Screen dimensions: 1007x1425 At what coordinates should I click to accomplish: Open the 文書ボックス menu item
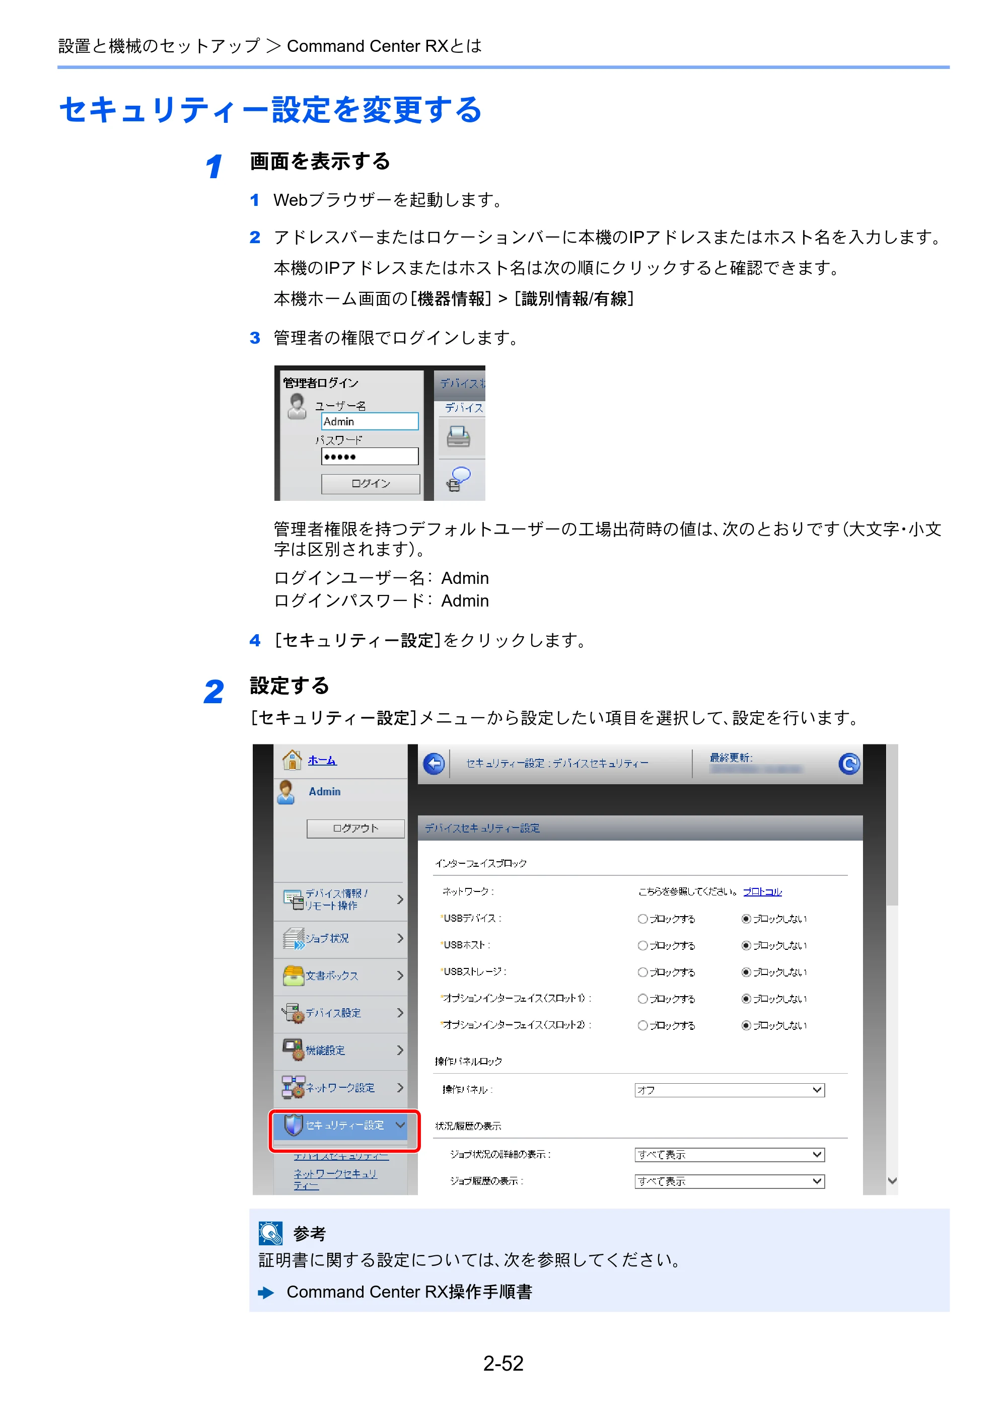(341, 977)
